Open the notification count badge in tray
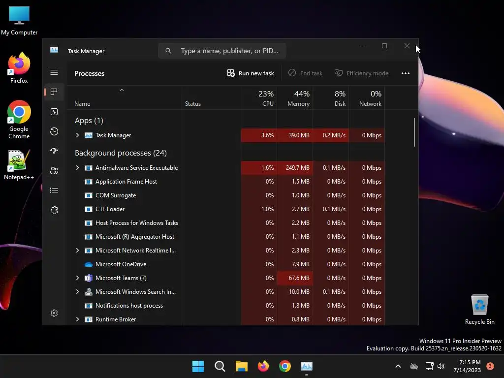Screen dimensions: 504x378 coord(490,366)
